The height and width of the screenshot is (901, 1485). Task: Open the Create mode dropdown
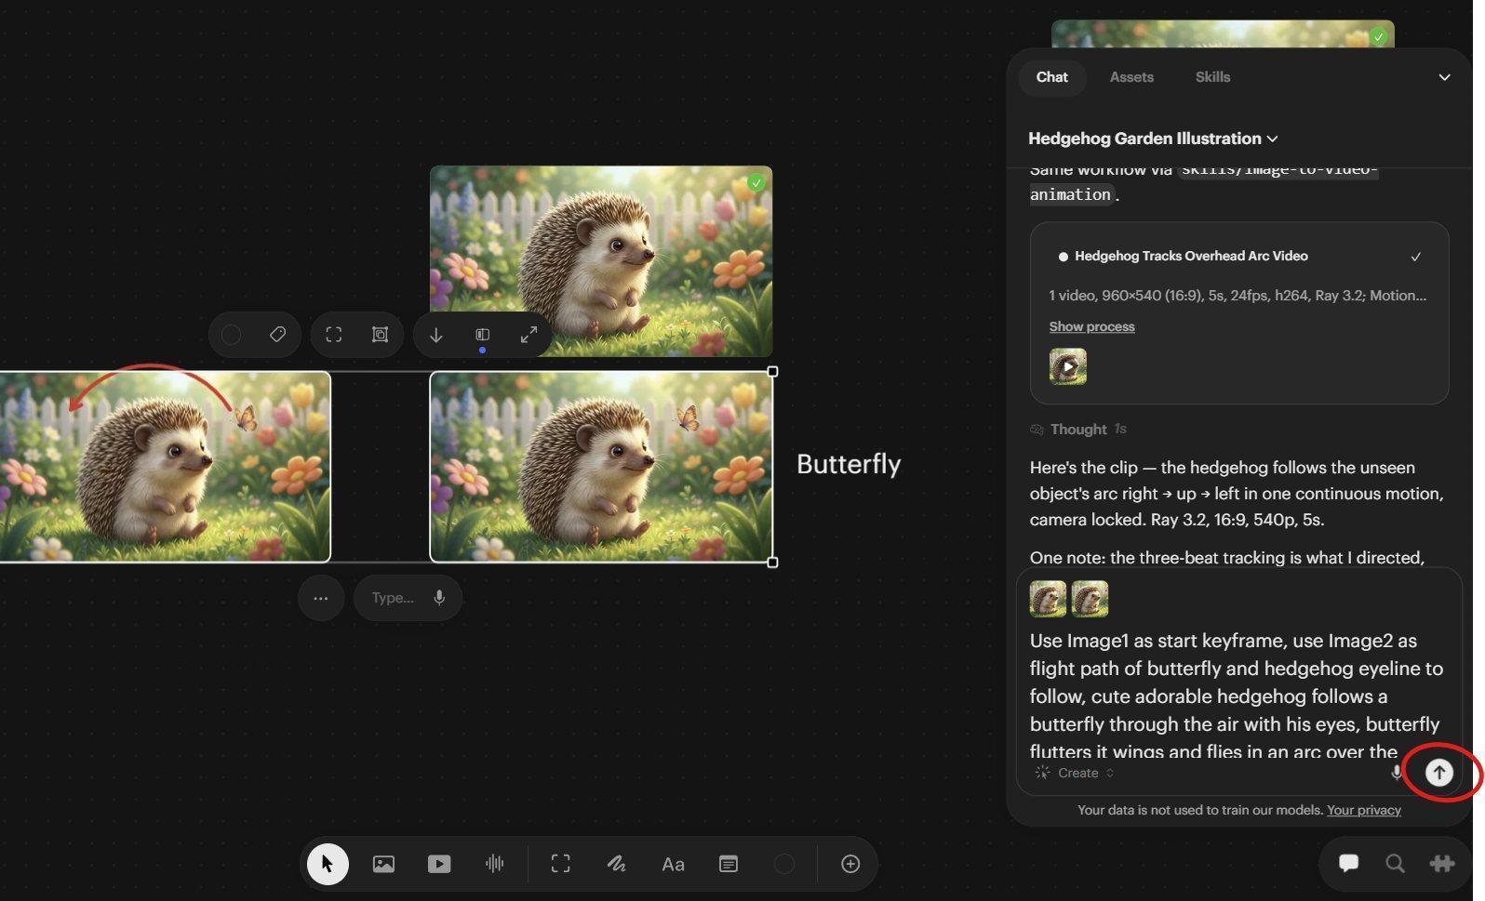coord(1075,773)
